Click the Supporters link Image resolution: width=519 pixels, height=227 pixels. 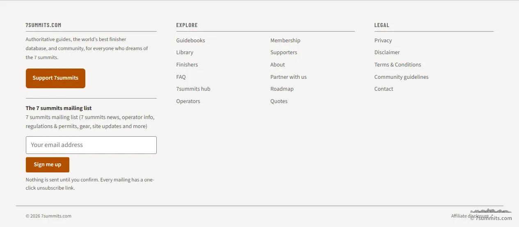(284, 53)
